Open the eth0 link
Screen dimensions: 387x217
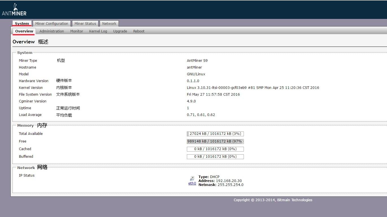point(192,183)
